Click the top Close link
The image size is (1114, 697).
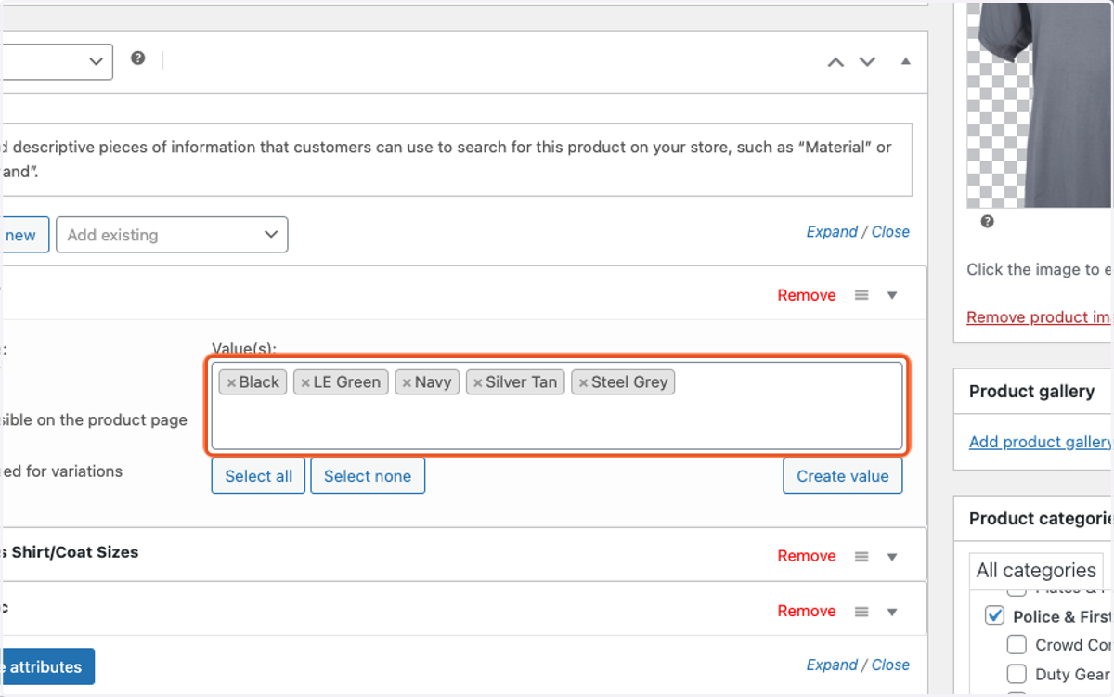(x=890, y=231)
